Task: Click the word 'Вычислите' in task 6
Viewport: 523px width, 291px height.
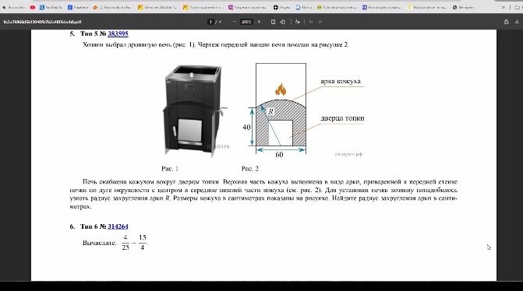Action: 100,243
